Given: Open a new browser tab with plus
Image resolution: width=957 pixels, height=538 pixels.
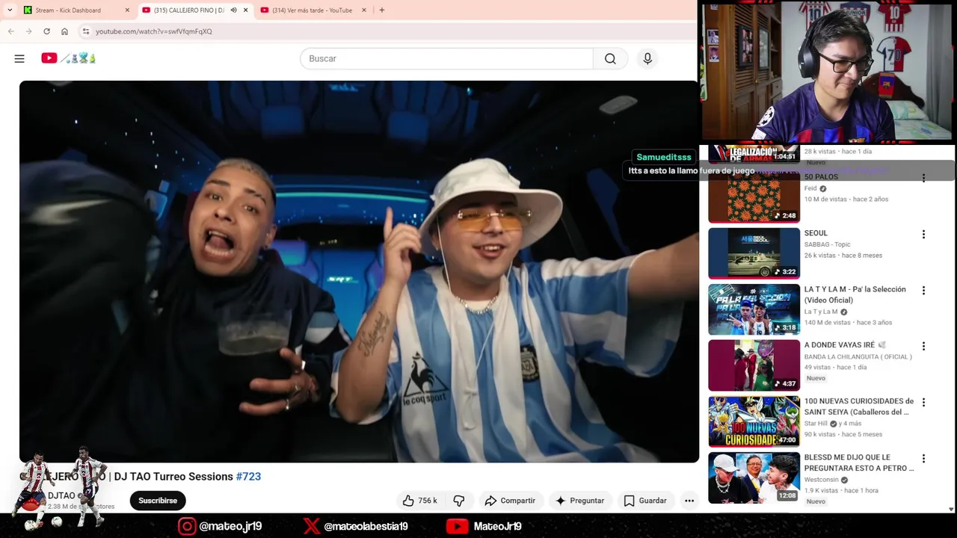Looking at the screenshot, I should pos(381,10).
